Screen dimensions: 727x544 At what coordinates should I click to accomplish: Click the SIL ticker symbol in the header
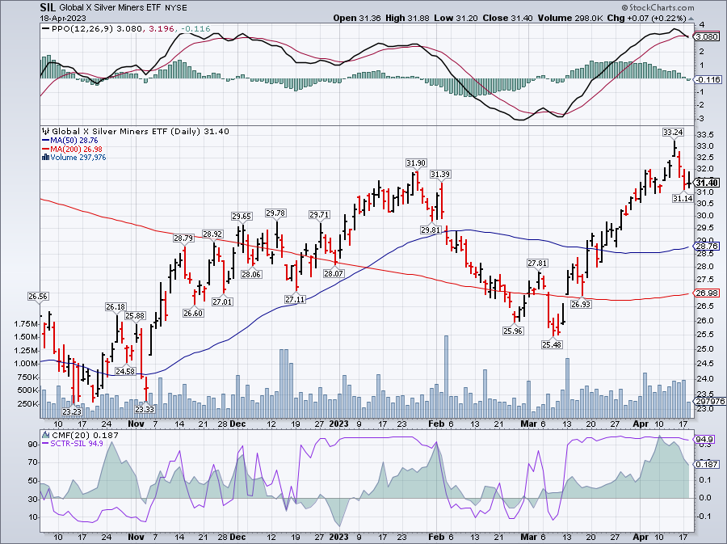coord(48,7)
